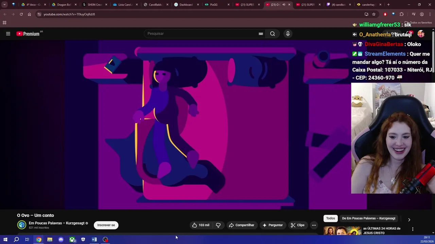Image resolution: width=435 pixels, height=244 pixels.
Task: Open Windows Start menu
Action: 5,240
